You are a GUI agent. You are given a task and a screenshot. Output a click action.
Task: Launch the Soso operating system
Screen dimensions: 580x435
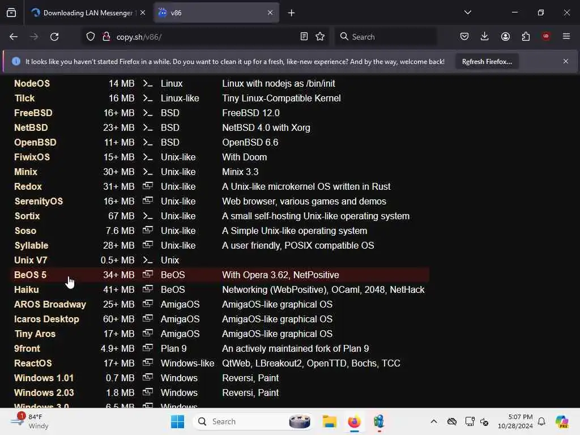coord(25,231)
